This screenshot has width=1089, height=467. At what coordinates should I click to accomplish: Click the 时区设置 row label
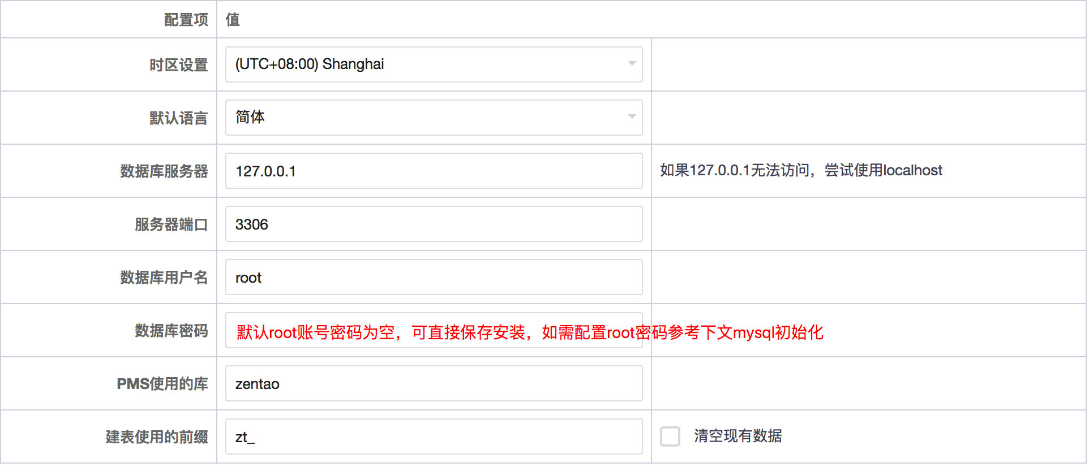(178, 65)
